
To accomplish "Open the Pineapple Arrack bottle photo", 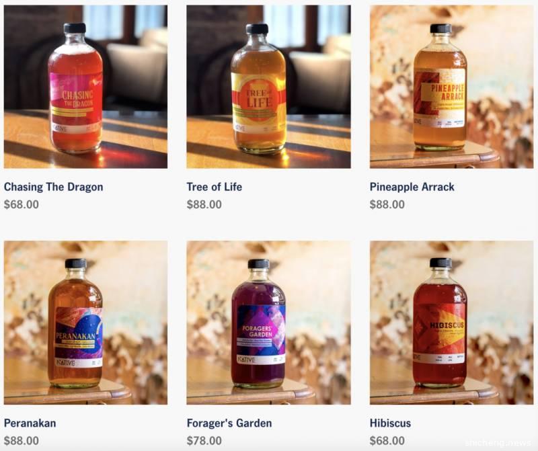I will pos(451,87).
